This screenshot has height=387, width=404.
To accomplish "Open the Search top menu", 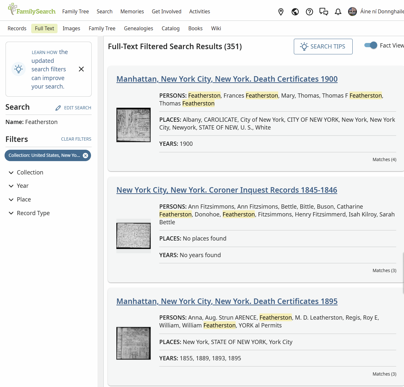I will pos(104,12).
